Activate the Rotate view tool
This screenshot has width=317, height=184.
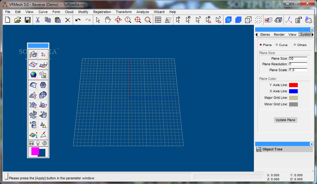[x=118, y=20]
